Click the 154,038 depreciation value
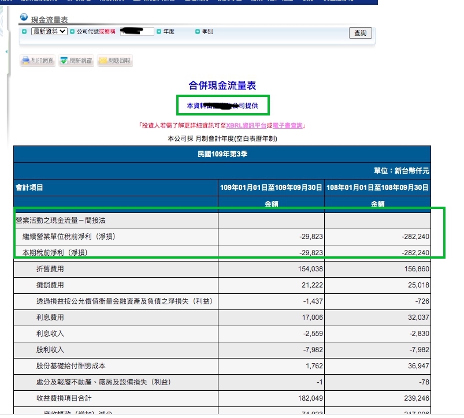464x418 pixels. 310,269
